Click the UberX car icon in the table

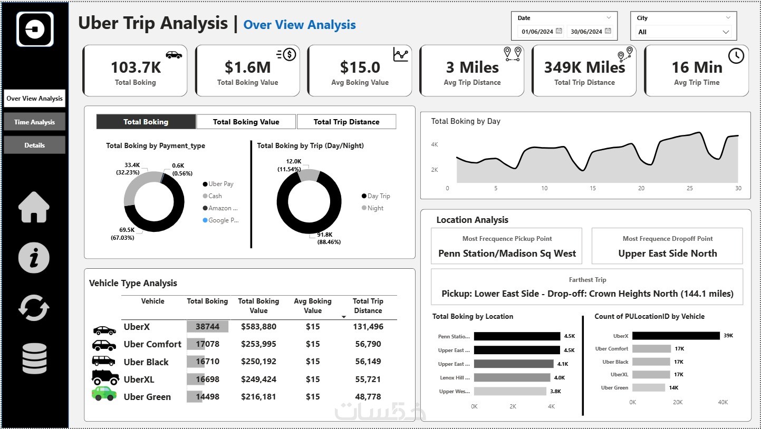point(104,330)
